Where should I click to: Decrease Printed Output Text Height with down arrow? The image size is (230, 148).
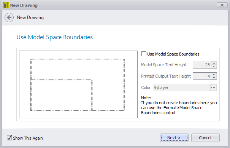tap(214, 78)
